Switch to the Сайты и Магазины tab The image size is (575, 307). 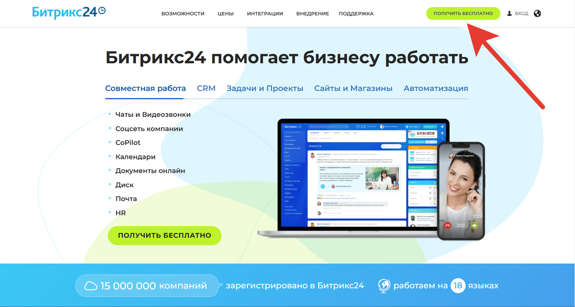[x=354, y=88]
